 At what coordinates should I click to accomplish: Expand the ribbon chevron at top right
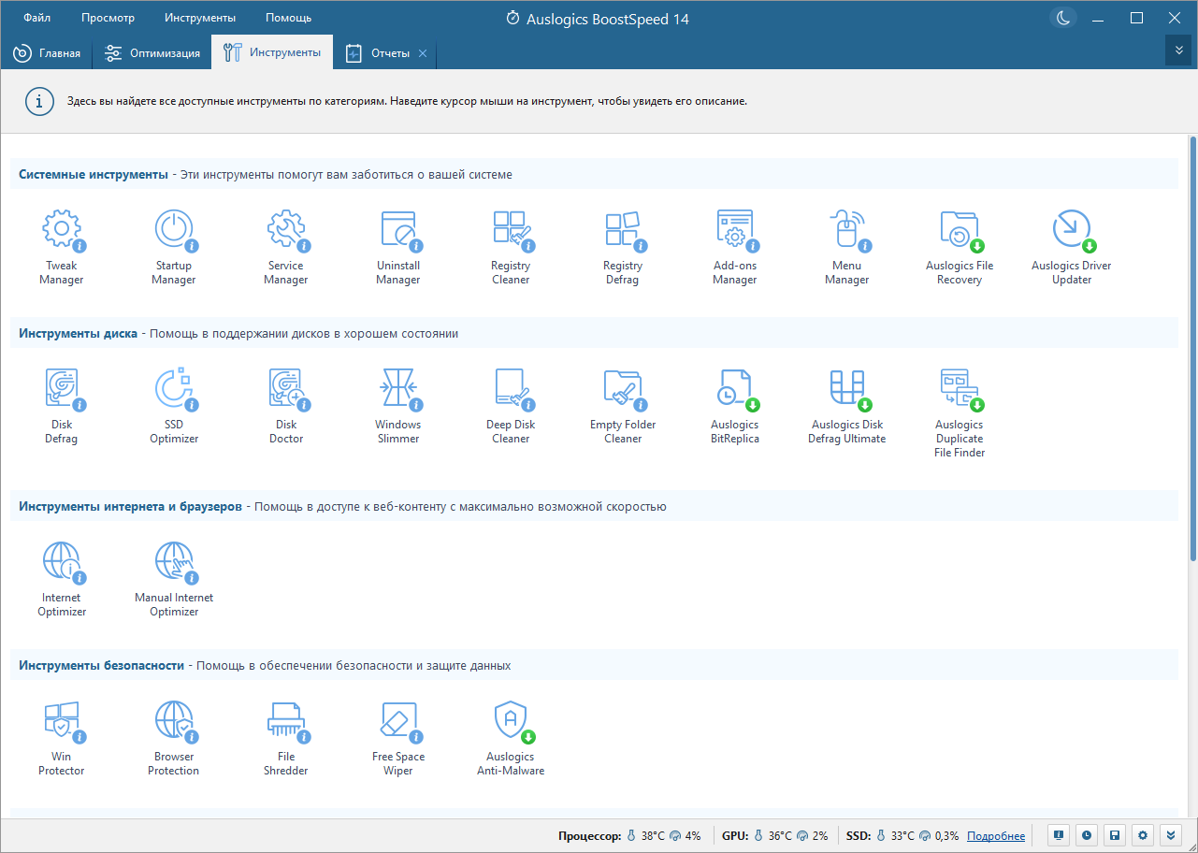pos(1178,51)
